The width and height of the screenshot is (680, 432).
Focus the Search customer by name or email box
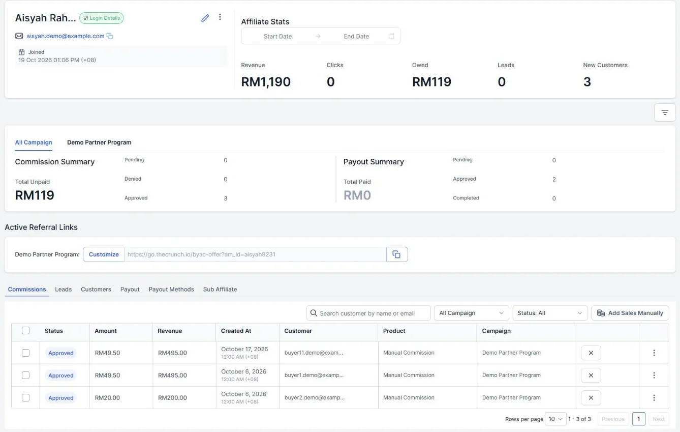368,313
